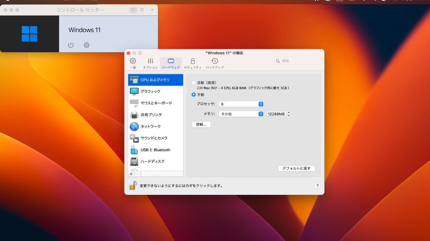Expand the プロセッサ dropdown
The height and width of the screenshot is (241, 430).
[241, 104]
